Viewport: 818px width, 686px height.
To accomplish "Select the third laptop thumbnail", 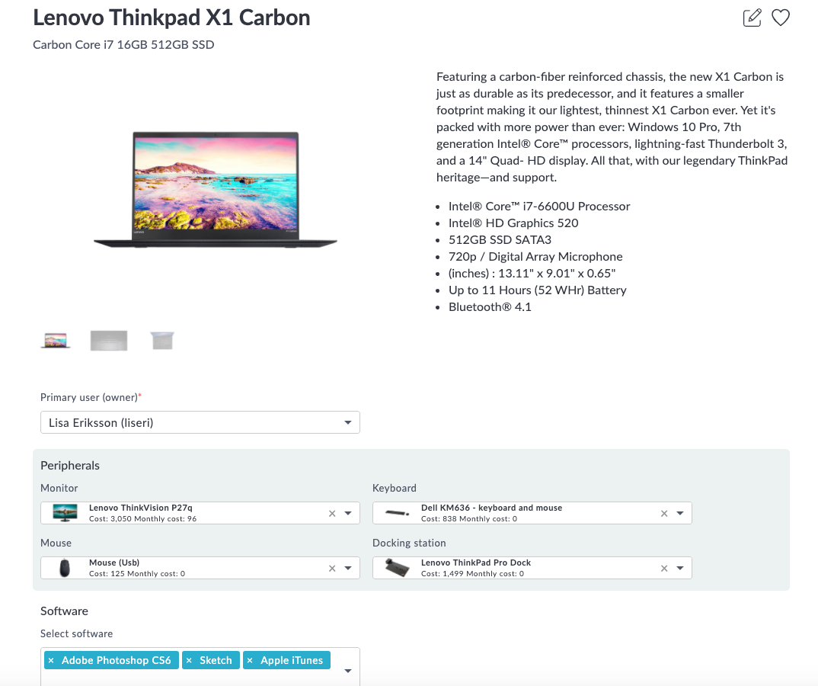I will pyautogui.click(x=162, y=340).
